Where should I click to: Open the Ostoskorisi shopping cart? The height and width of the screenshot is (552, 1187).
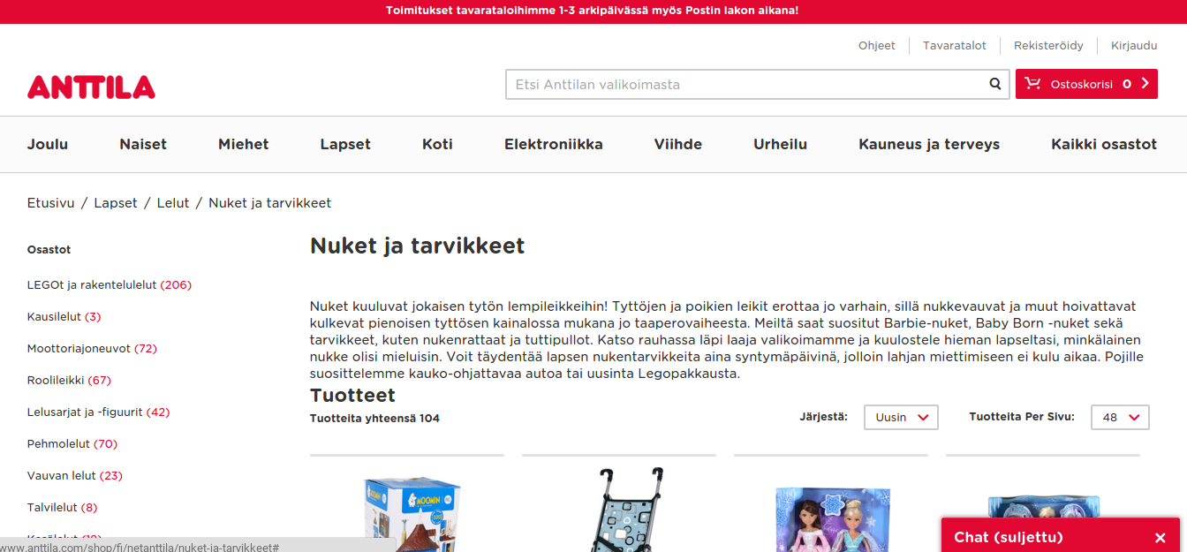[1086, 84]
